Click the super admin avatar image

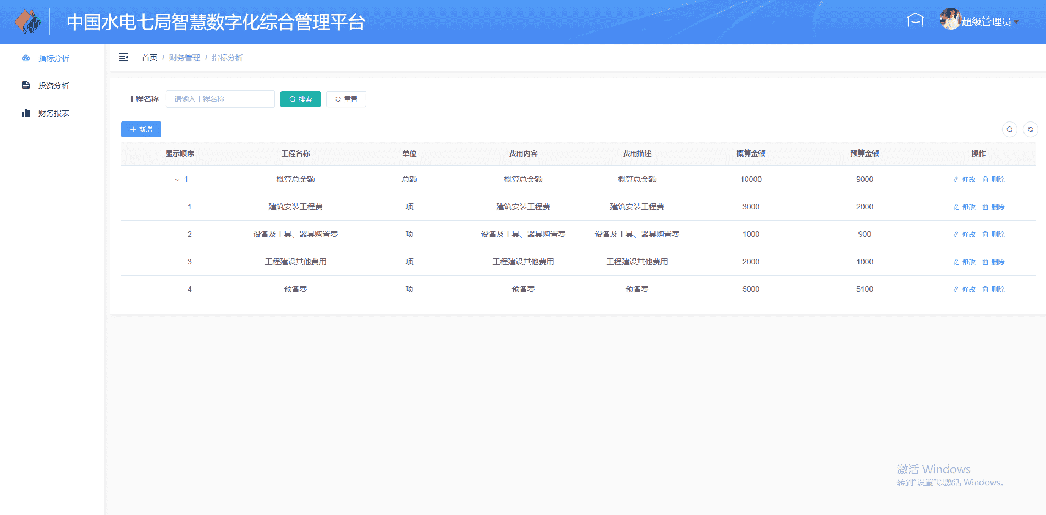tap(950, 19)
